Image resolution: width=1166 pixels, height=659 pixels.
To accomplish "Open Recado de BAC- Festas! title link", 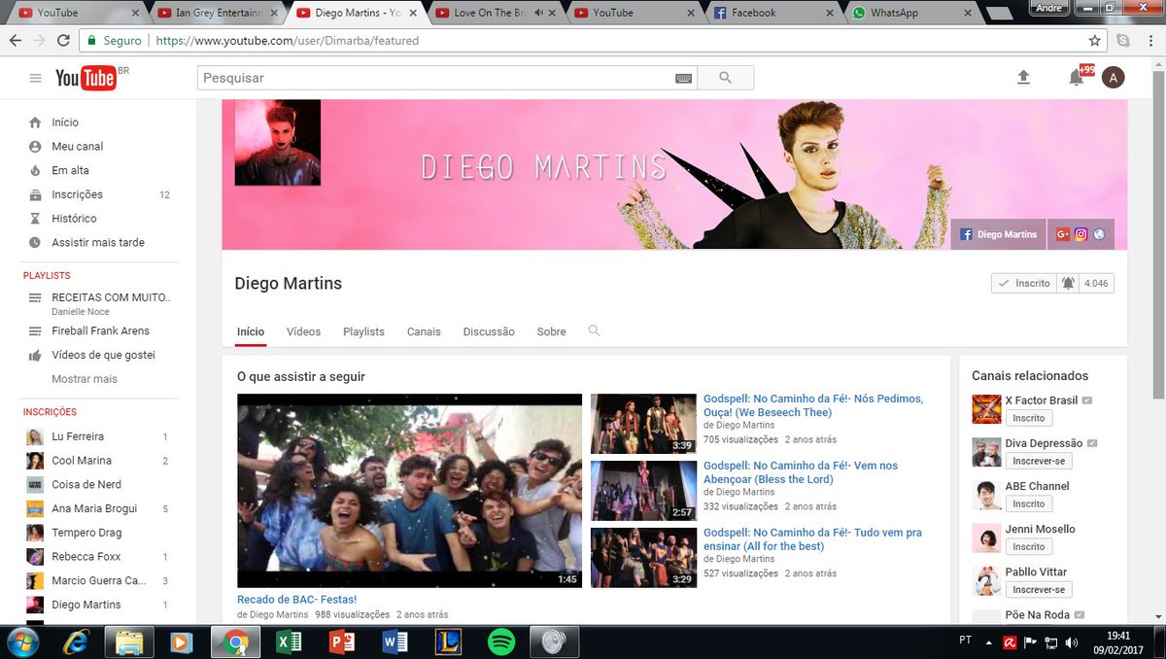I will pos(297,600).
